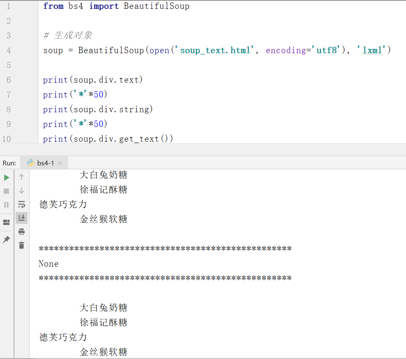Click the second asterisk separator in output
The width and height of the screenshot is (406, 359).
pyautogui.click(x=165, y=278)
